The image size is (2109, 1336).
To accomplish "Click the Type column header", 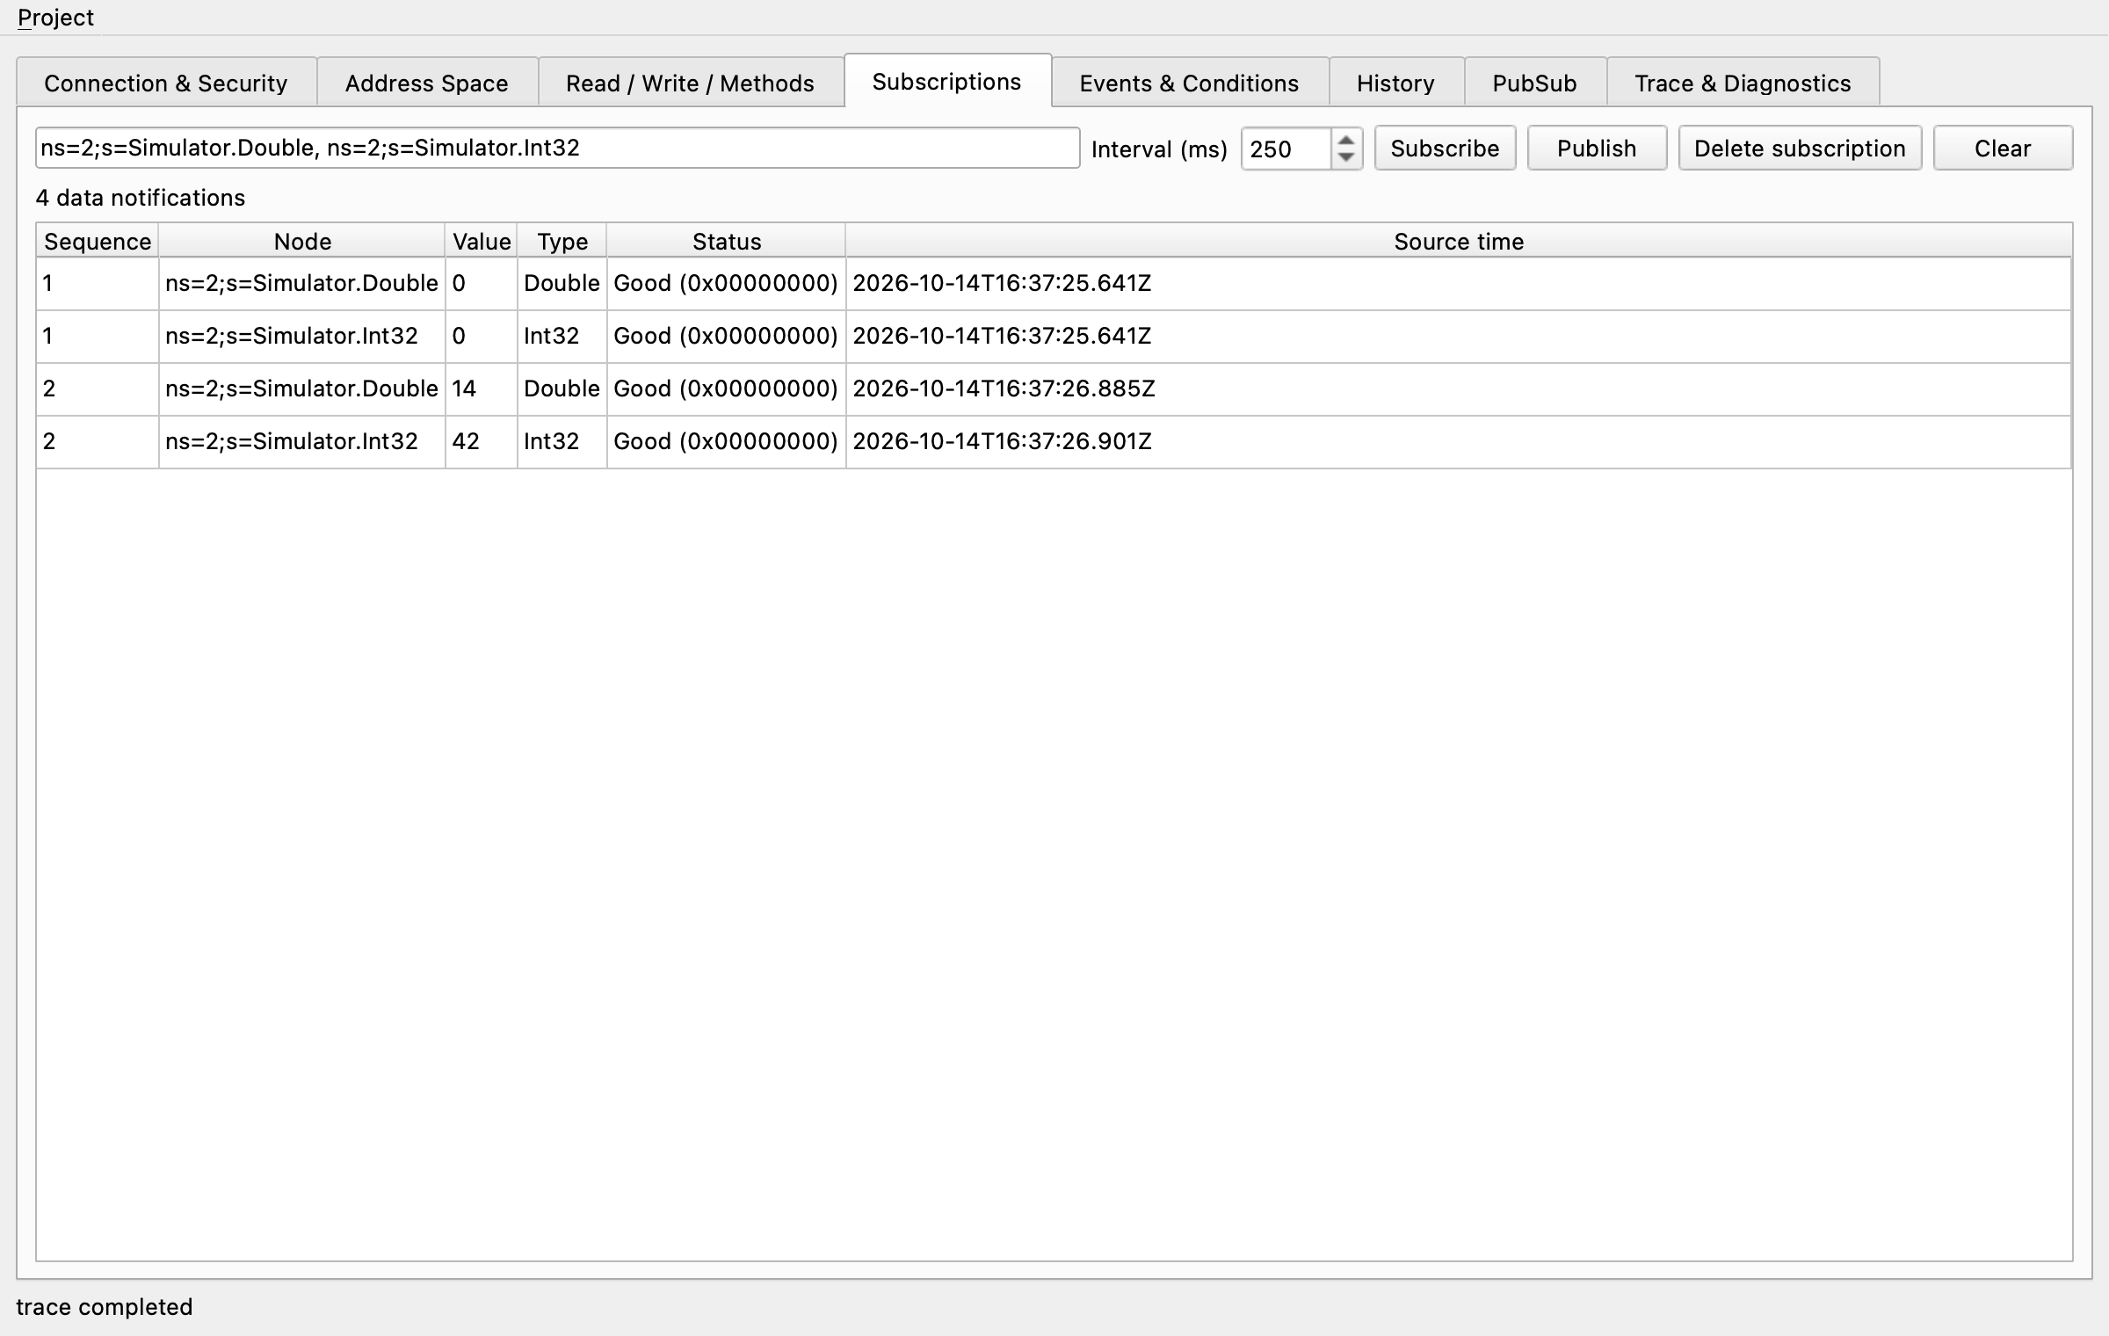I will coord(562,241).
